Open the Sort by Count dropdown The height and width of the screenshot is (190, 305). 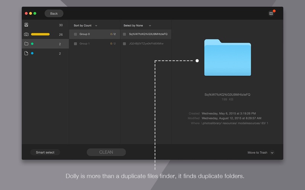tap(85, 25)
